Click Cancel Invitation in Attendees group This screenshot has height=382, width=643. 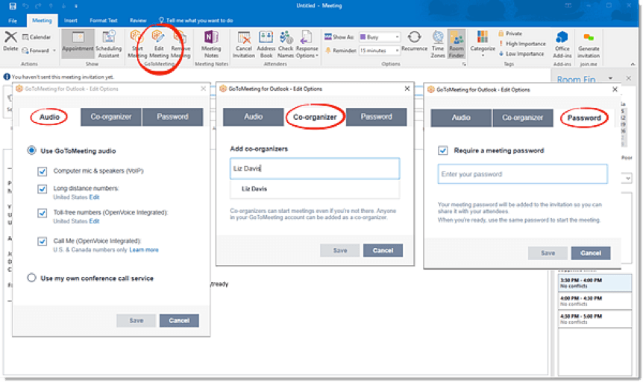[x=244, y=43]
